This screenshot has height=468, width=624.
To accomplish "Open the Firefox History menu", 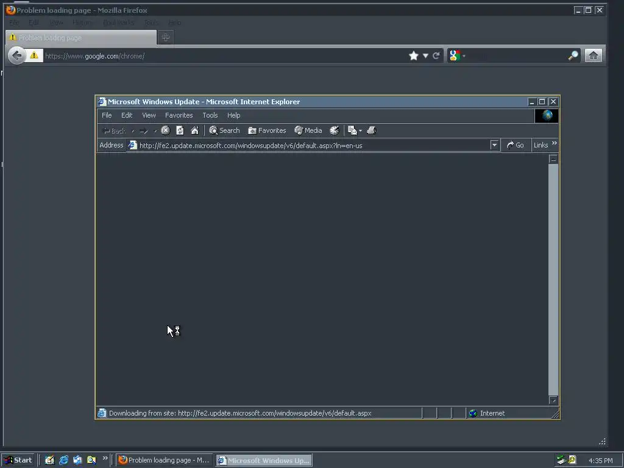I will 82,23.
